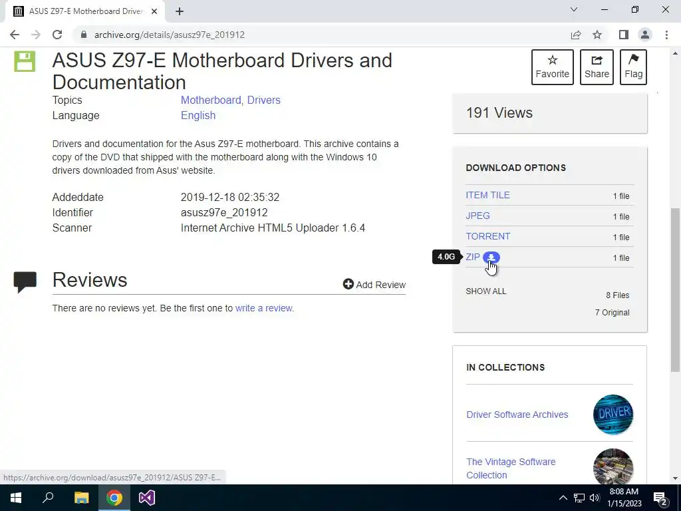Click the 7 Original text

click(x=612, y=313)
